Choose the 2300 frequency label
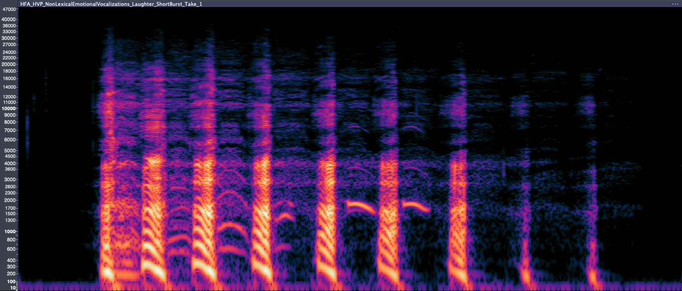This screenshot has height=291, width=682. pos(10,193)
